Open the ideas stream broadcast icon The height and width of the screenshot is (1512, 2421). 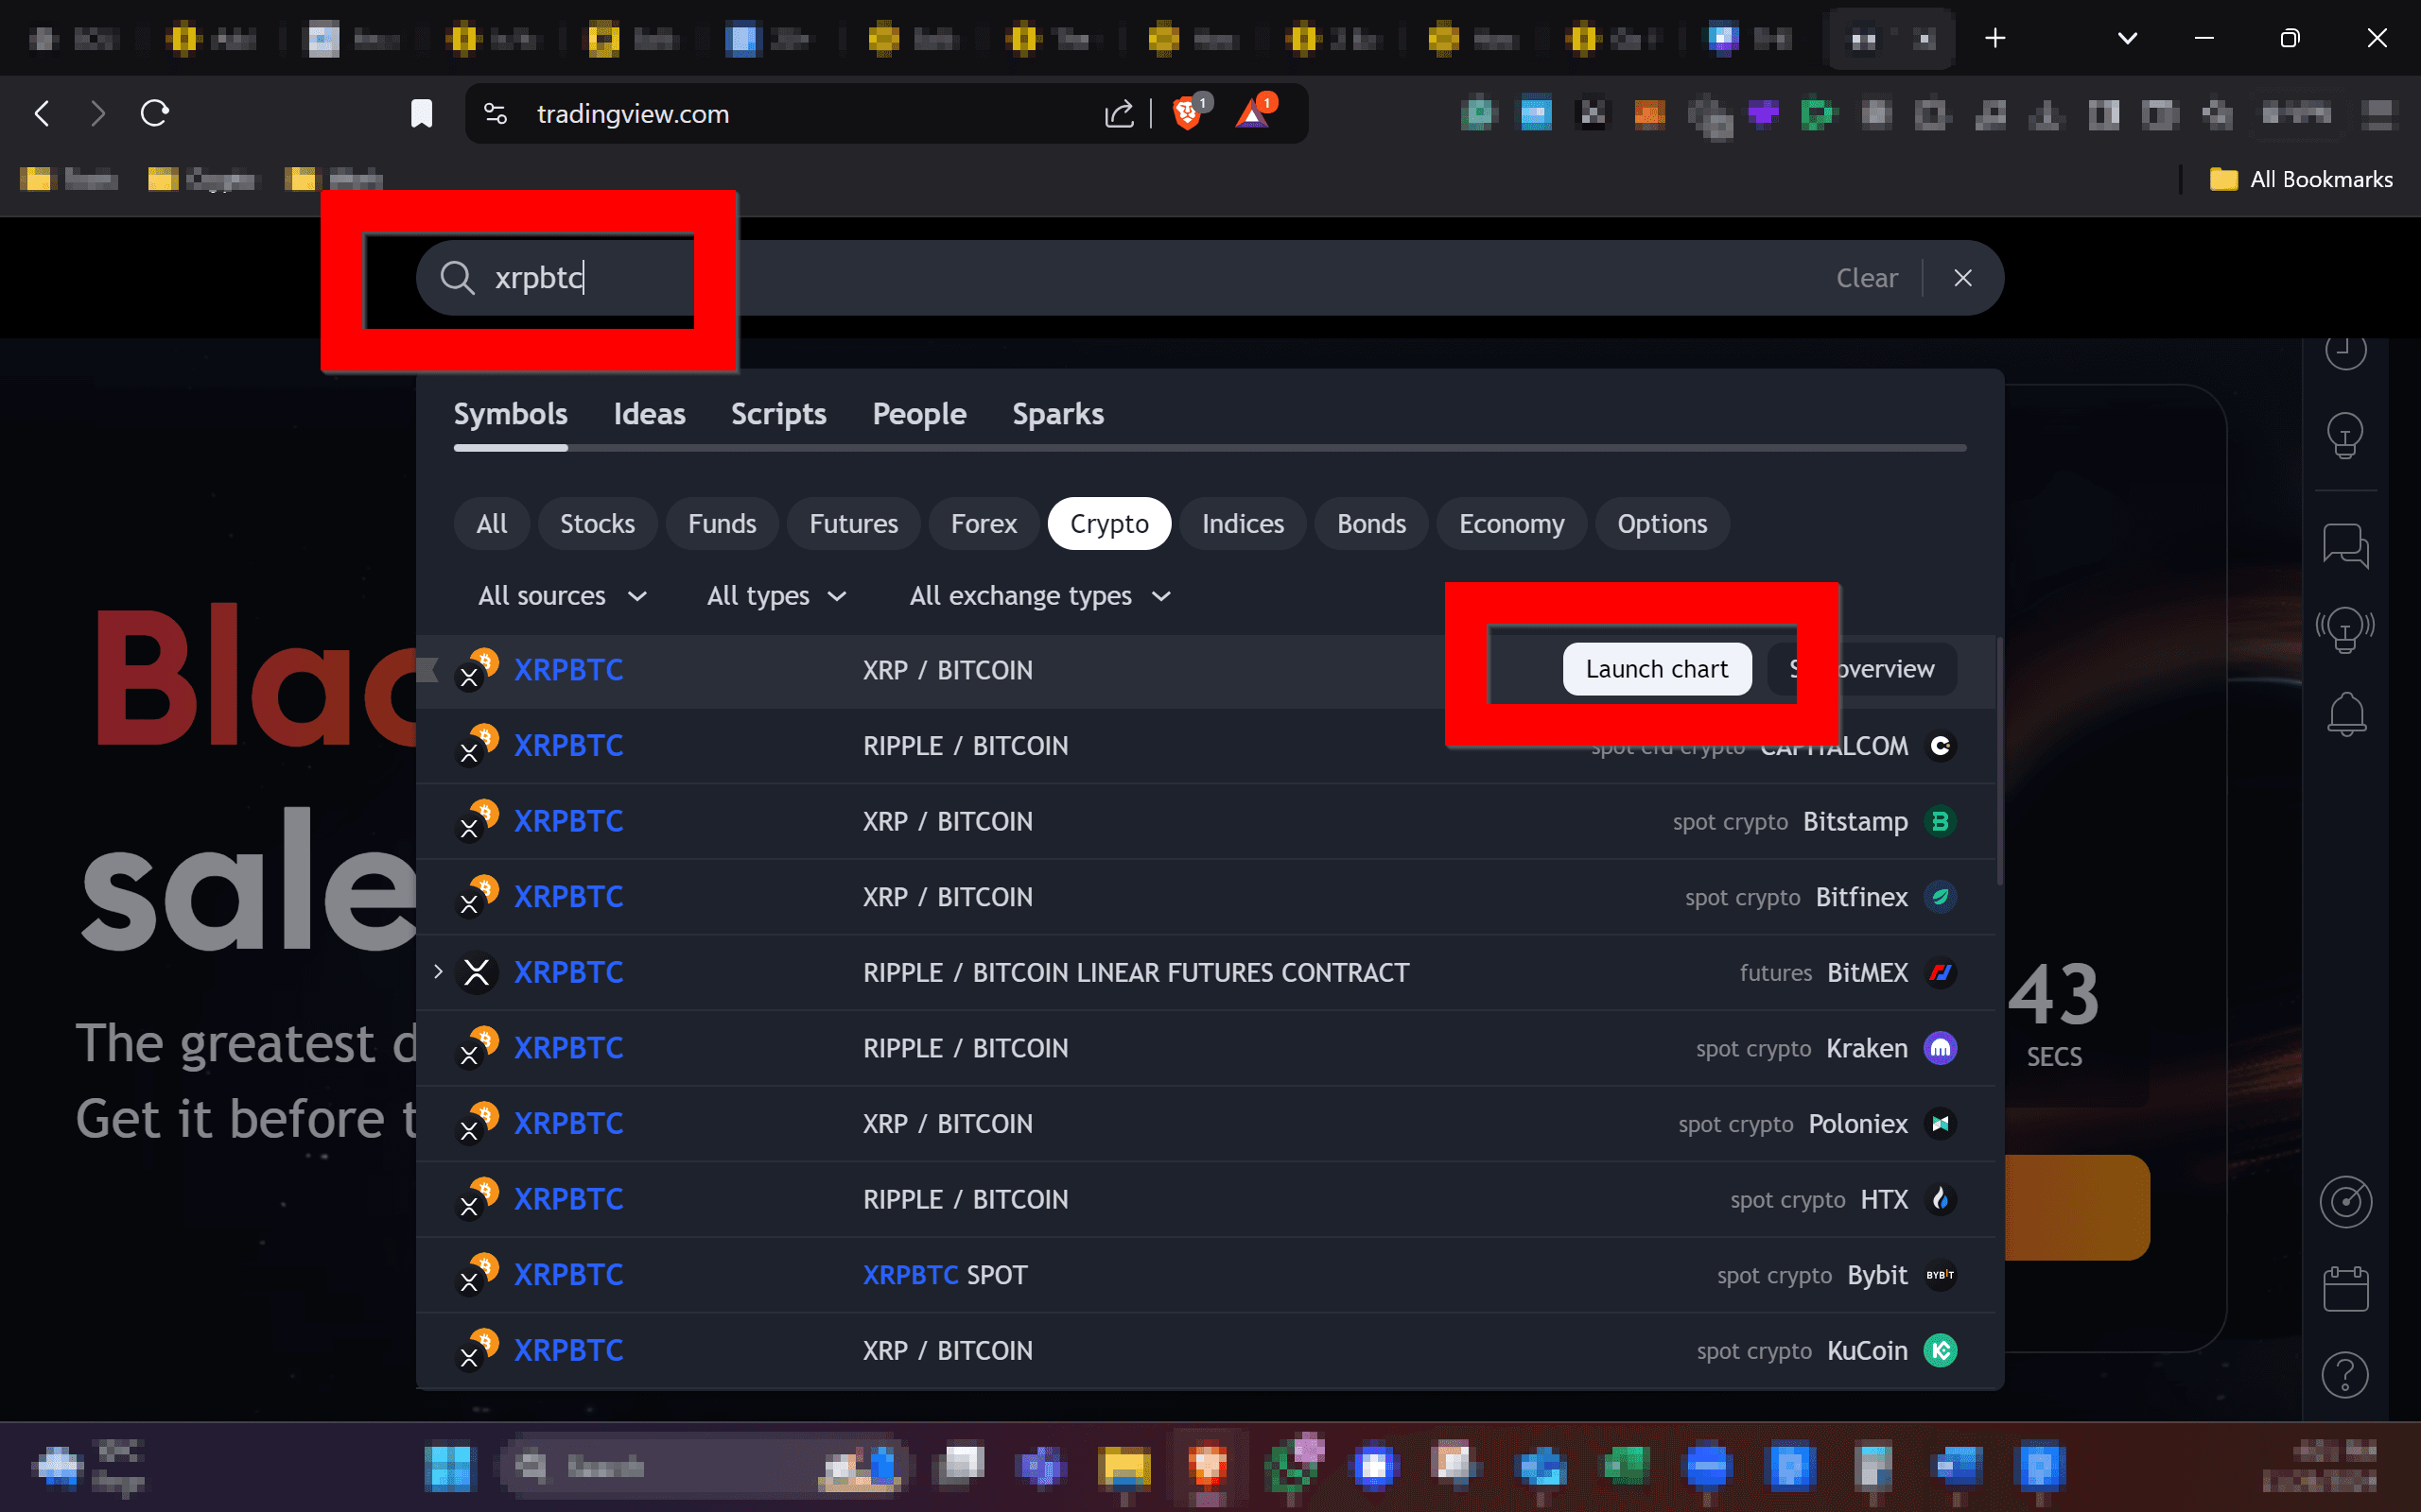[2345, 630]
